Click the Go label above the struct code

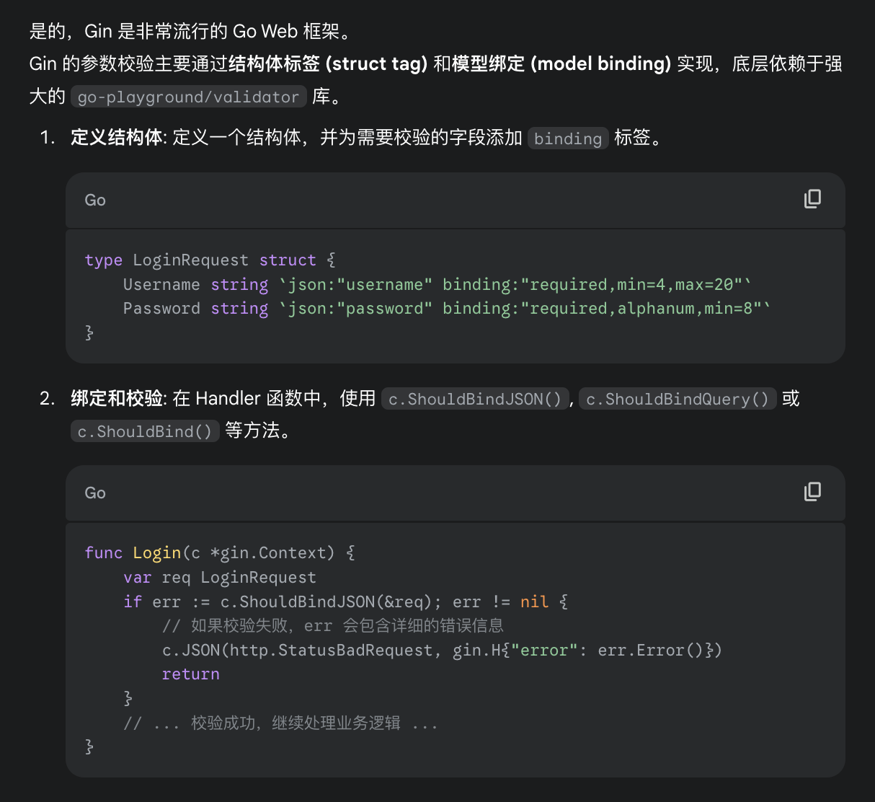click(95, 200)
